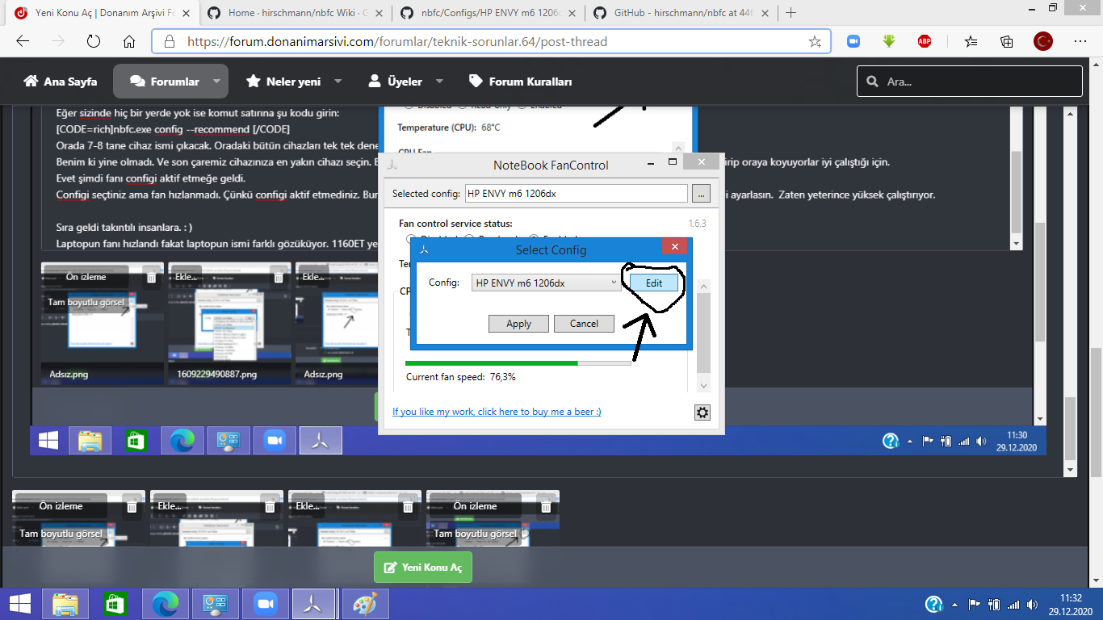
Task: Add page to favorites with star icon
Action: pos(815,41)
